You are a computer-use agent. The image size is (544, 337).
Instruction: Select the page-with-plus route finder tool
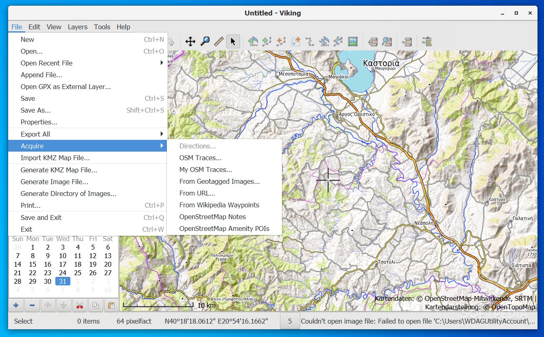(296, 41)
